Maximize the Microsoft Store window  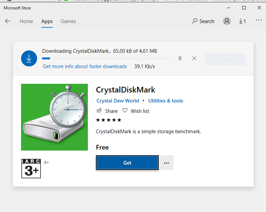click(x=244, y=8)
